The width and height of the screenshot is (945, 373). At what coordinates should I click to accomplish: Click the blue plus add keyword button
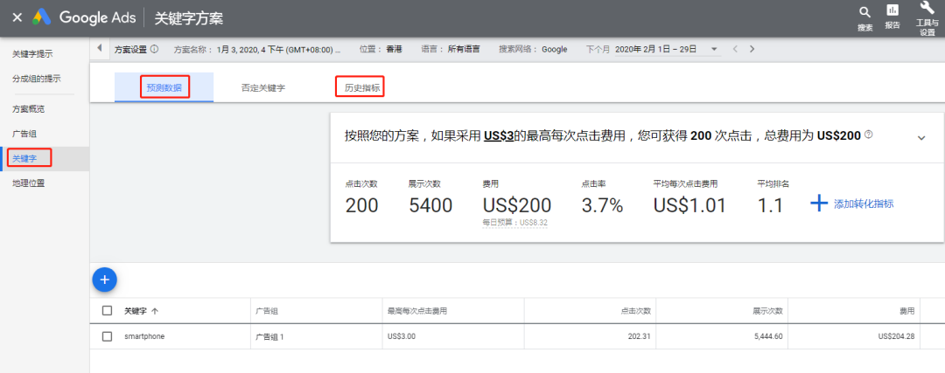pyautogui.click(x=104, y=280)
